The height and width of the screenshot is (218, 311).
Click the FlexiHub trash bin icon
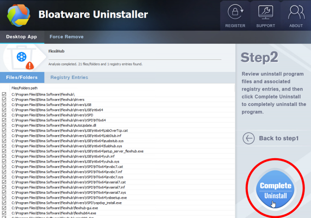click(x=21, y=57)
